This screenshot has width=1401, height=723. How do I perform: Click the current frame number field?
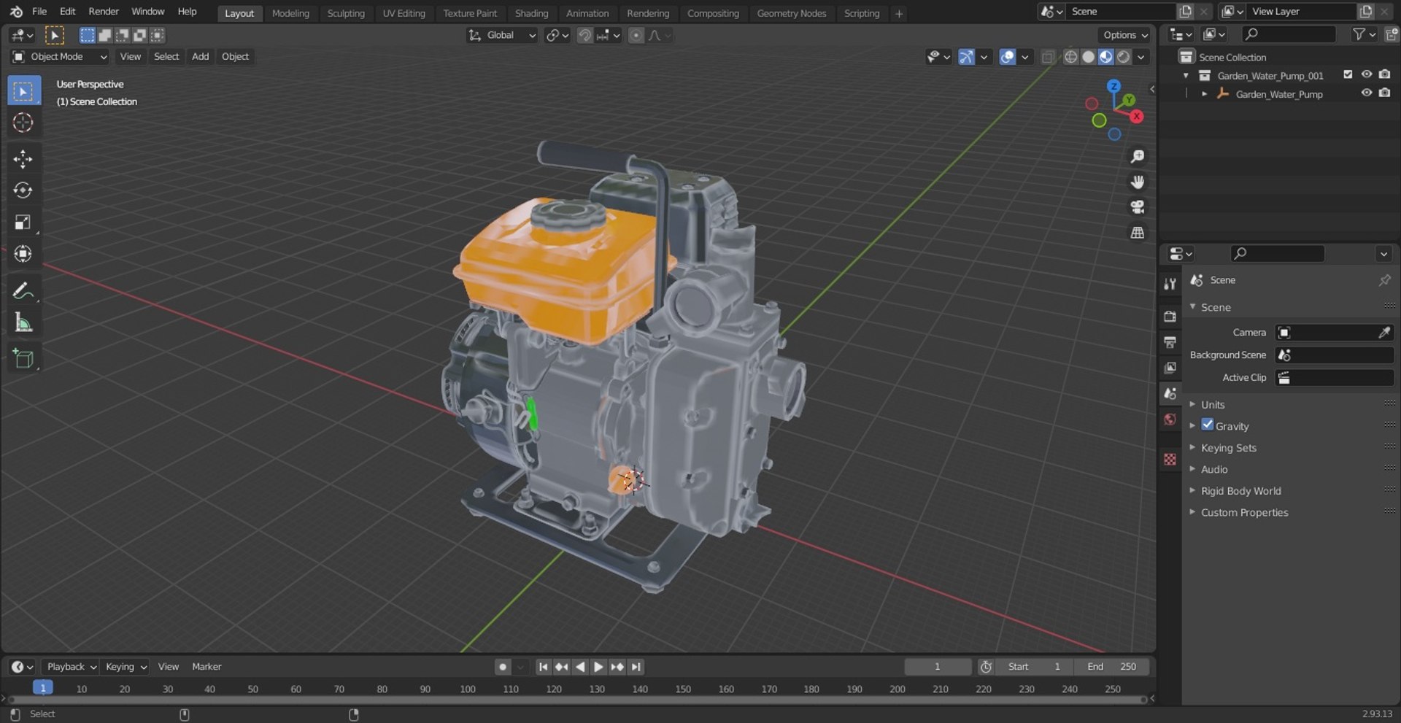click(938, 667)
